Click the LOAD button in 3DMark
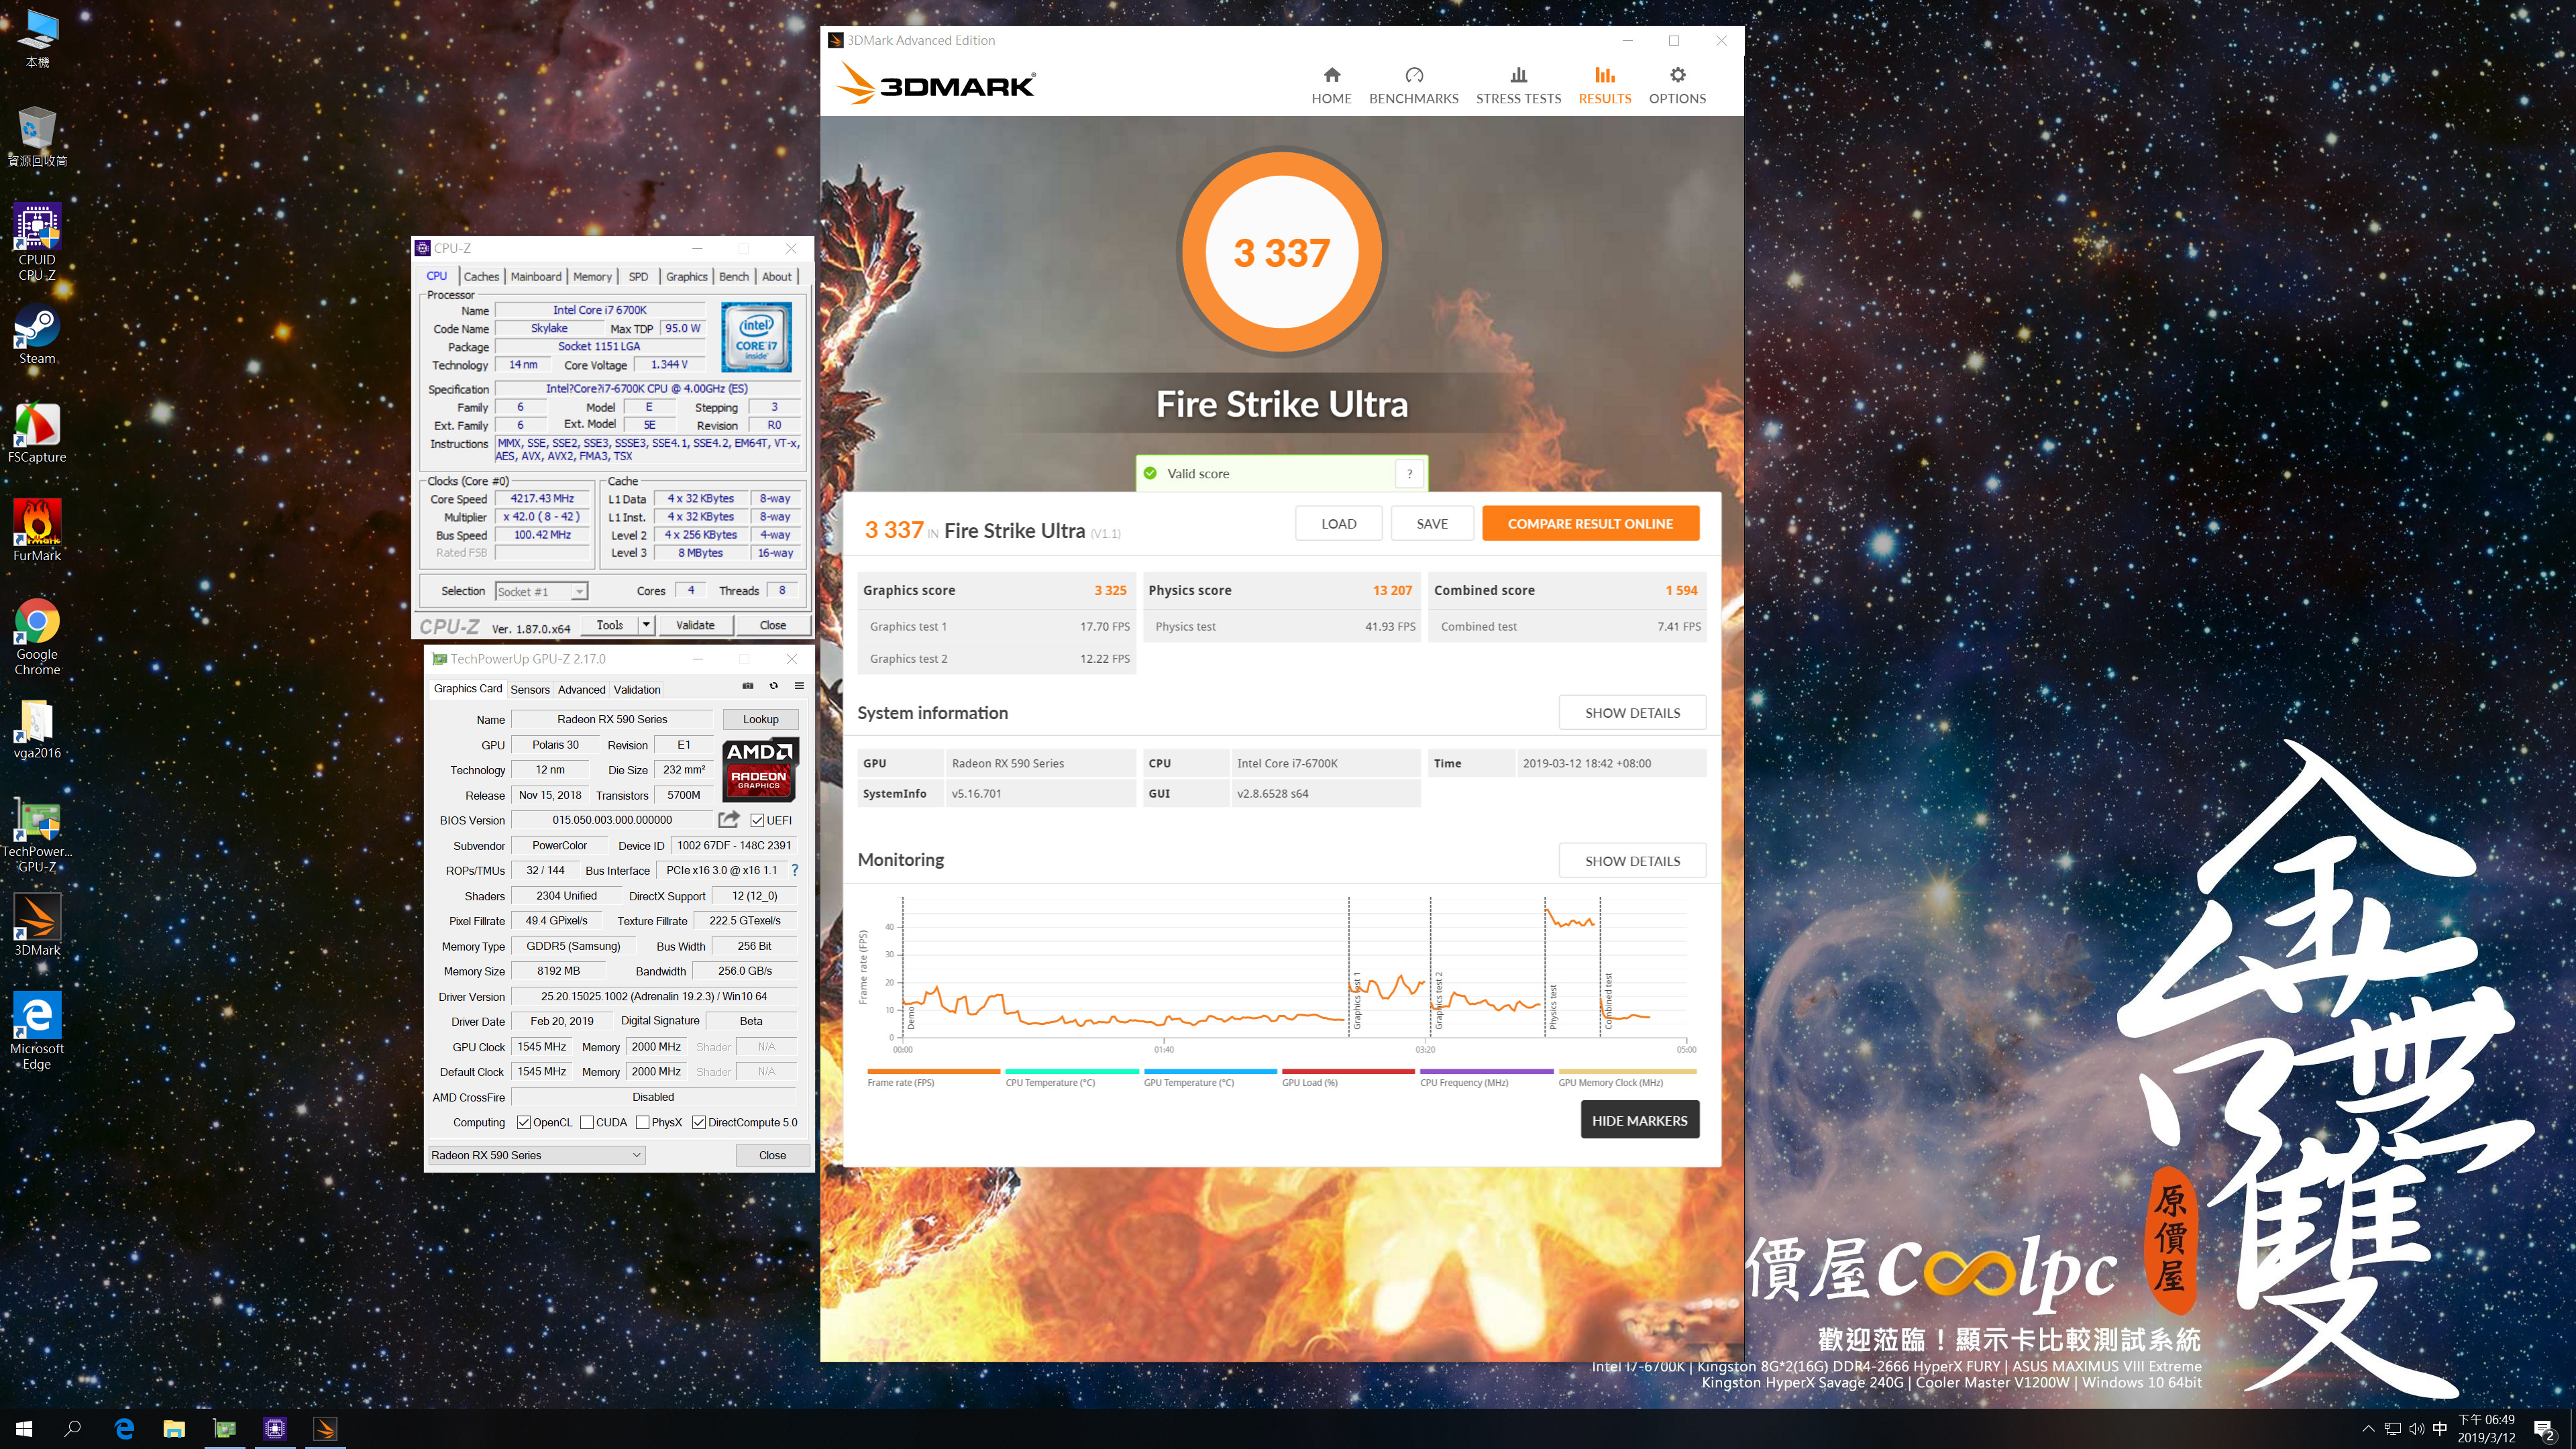 point(1338,524)
